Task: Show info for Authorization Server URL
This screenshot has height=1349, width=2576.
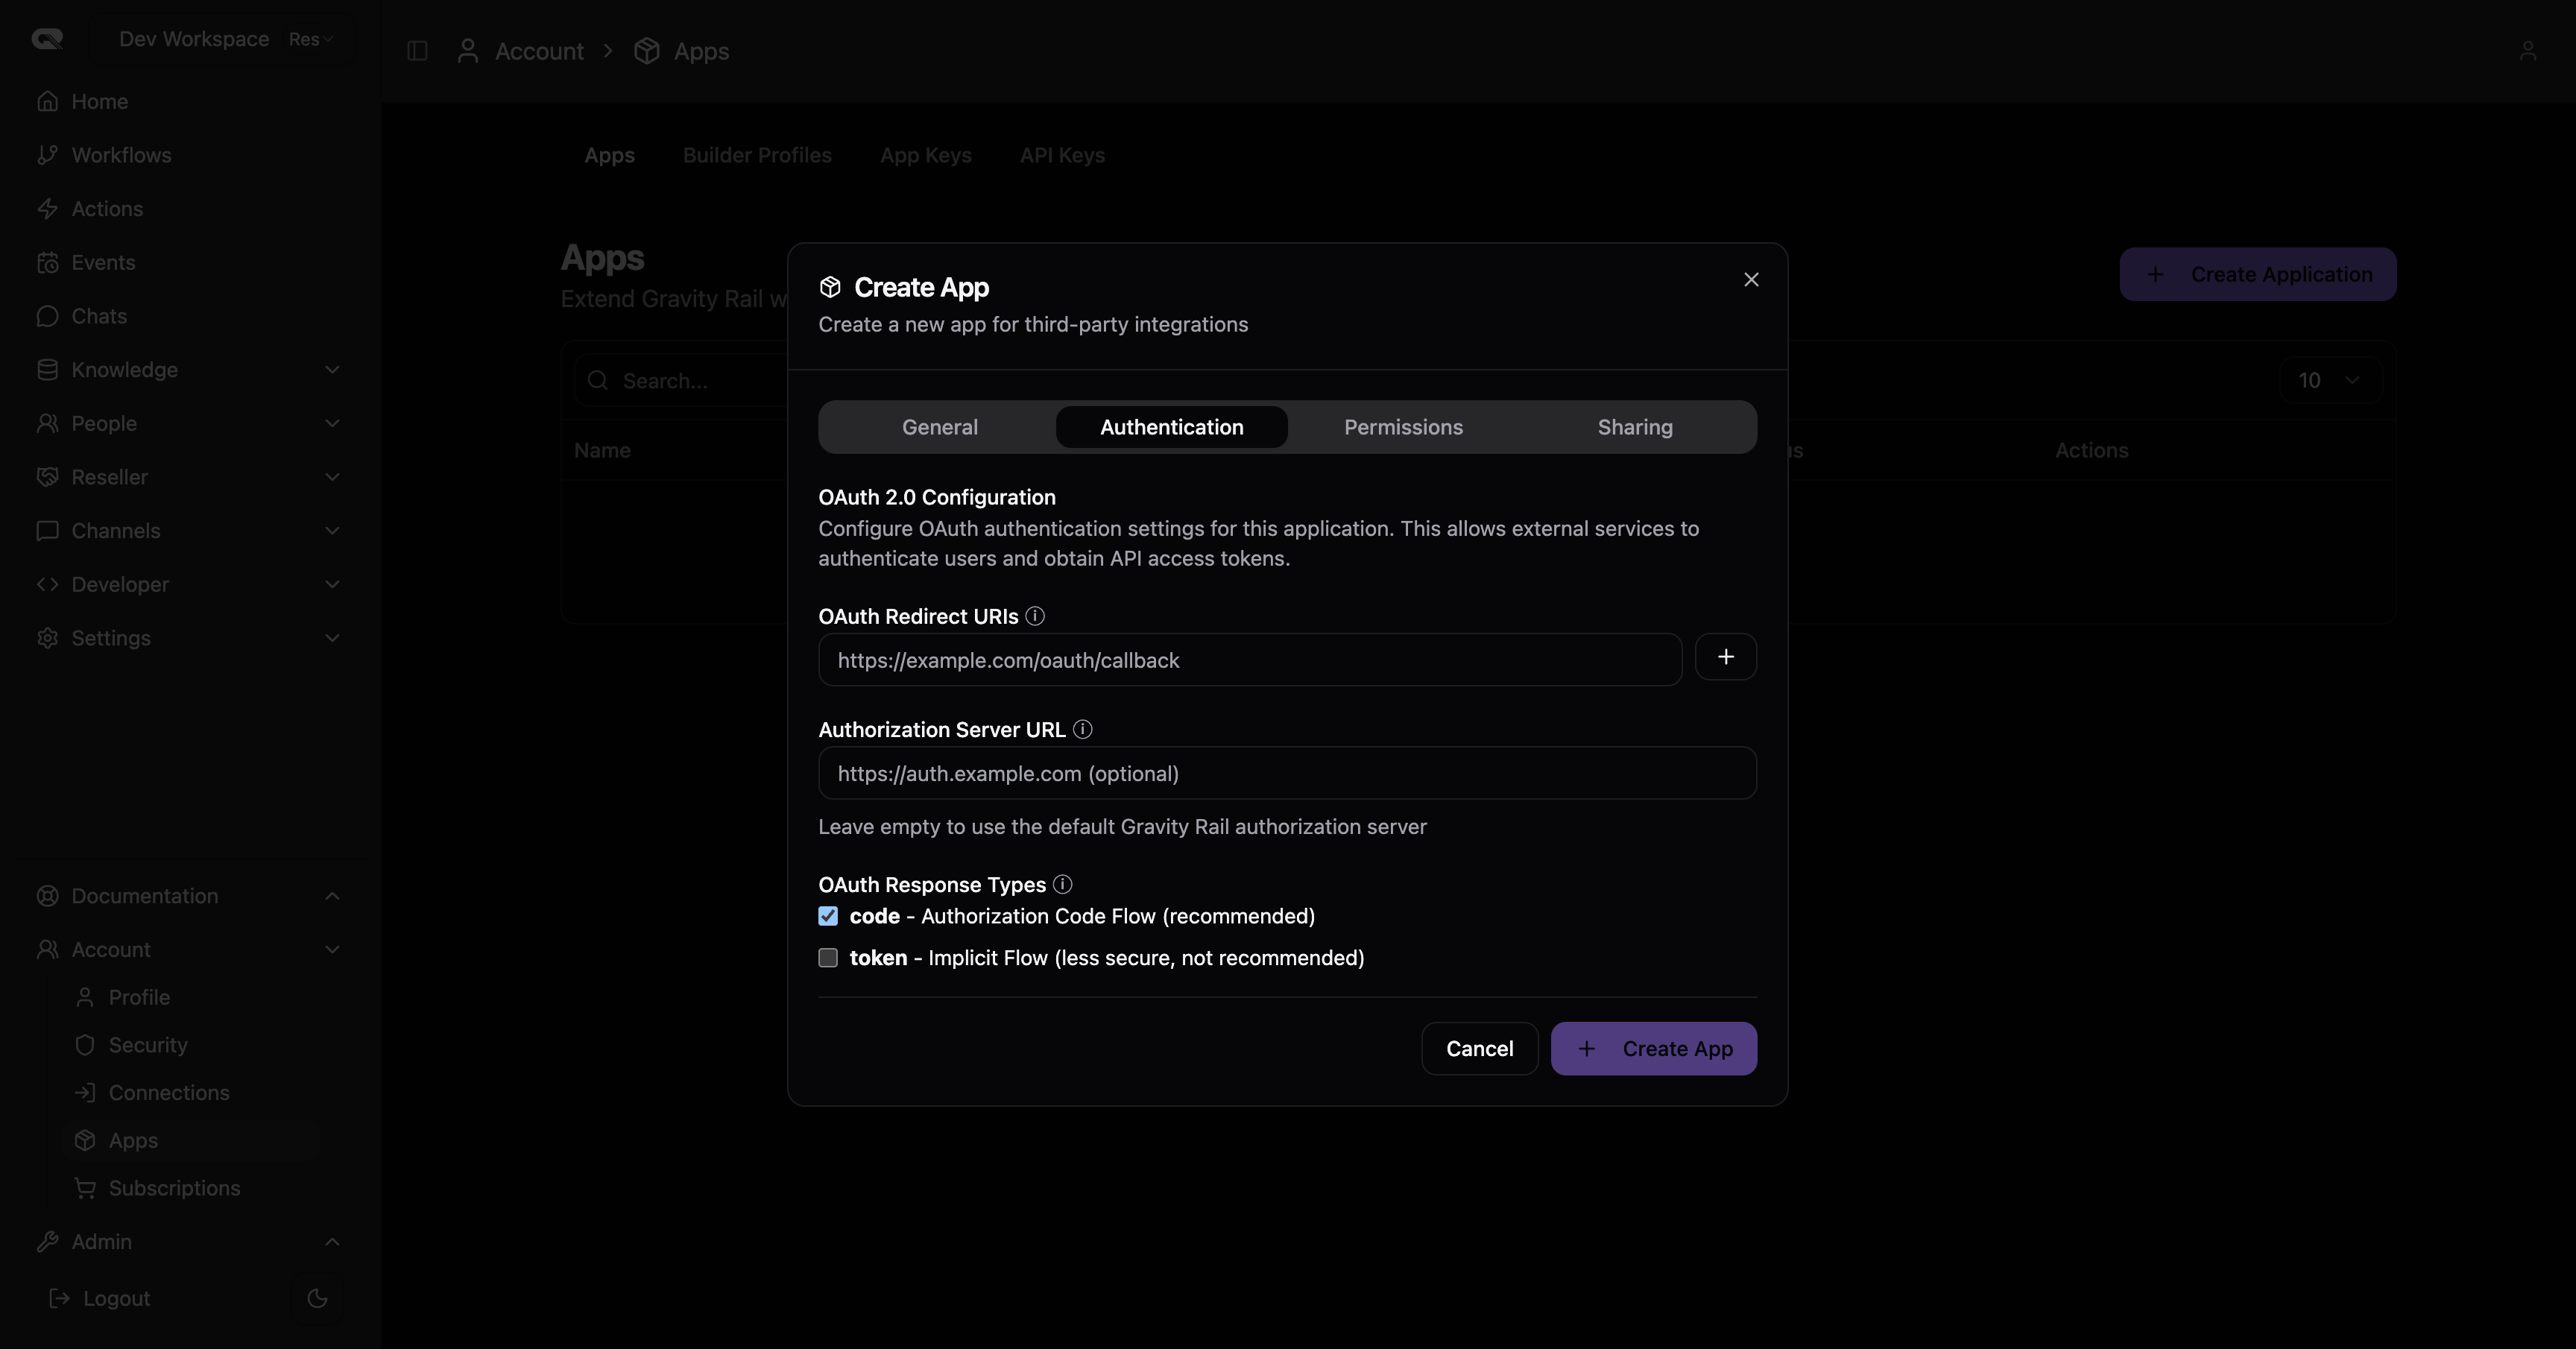Action: [1082, 729]
